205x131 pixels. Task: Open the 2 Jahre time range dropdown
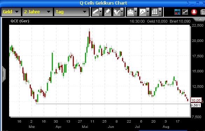click(37, 12)
